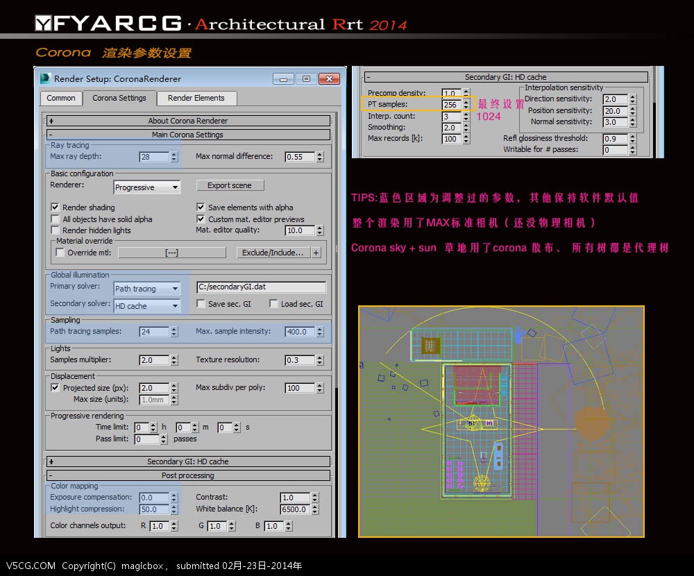Toggle the Render shading checkbox
Image resolution: width=694 pixels, height=576 pixels.
coord(55,207)
